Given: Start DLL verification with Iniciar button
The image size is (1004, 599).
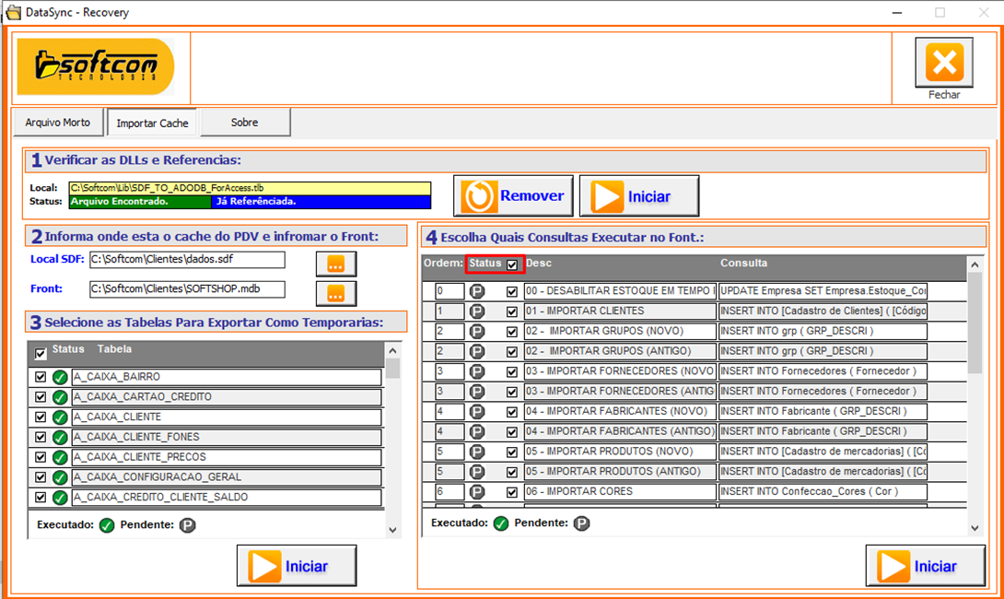Looking at the screenshot, I should pyautogui.click(x=638, y=196).
